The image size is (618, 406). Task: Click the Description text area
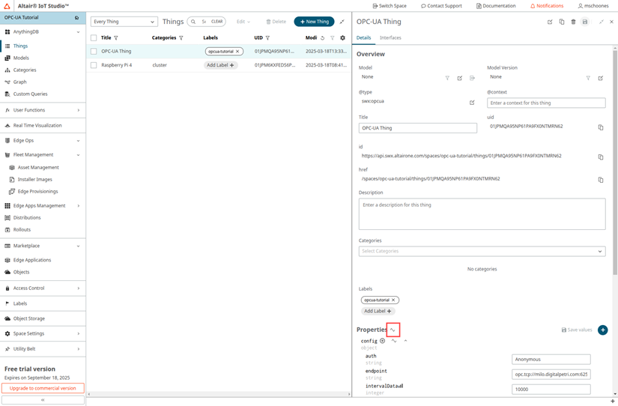coord(482,214)
